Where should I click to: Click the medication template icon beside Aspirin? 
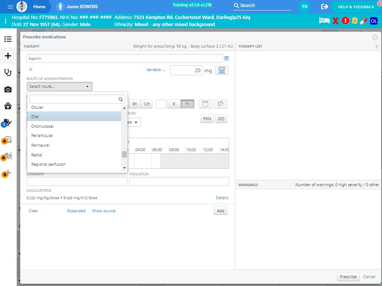tap(226, 58)
